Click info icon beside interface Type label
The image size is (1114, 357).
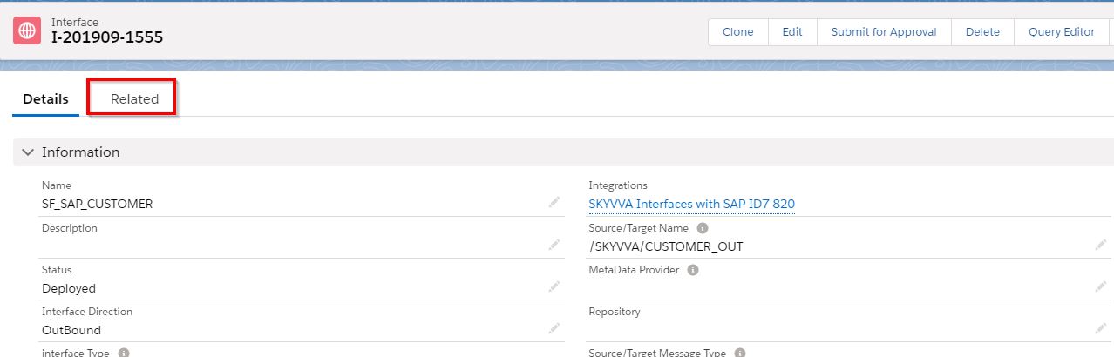pos(124,353)
